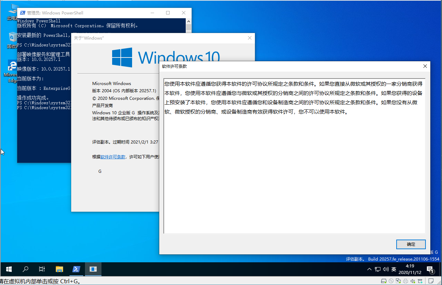Select the licensed user name "G"
Image resolution: width=442 pixels, height=285 pixels.
100,171
